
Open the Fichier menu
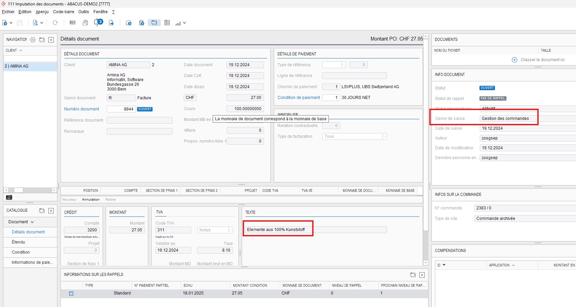pos(8,12)
